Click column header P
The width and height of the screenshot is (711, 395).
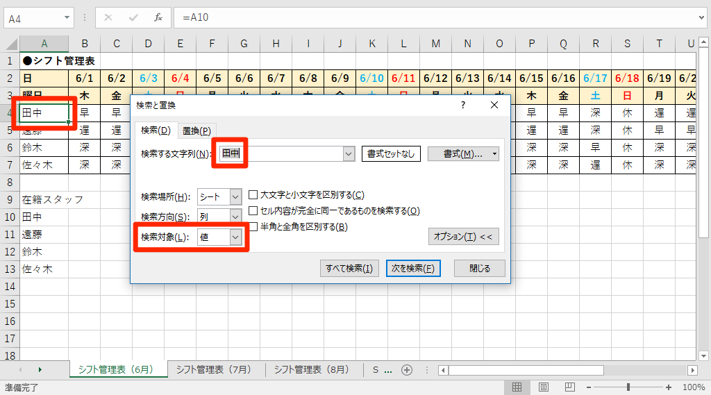click(x=531, y=44)
